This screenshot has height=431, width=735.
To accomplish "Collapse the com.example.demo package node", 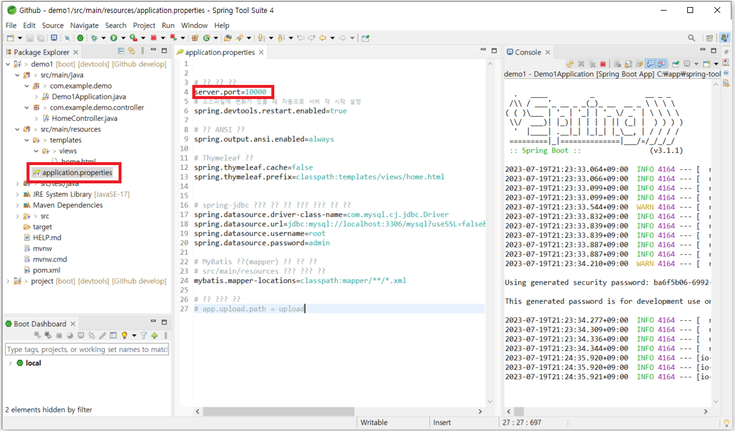I will pos(27,85).
